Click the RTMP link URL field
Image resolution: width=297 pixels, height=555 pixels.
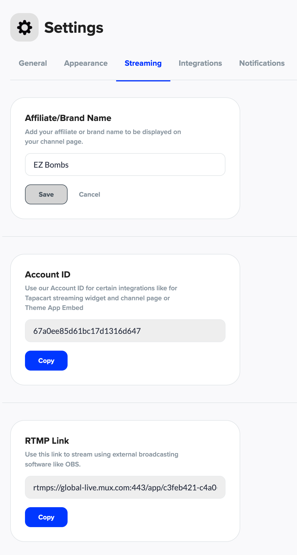click(x=125, y=487)
